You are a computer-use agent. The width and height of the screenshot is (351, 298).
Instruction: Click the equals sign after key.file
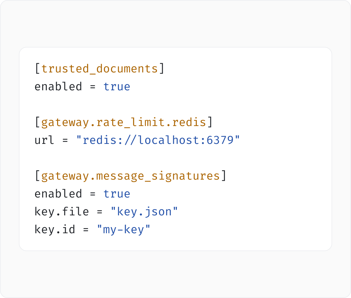[x=100, y=212]
